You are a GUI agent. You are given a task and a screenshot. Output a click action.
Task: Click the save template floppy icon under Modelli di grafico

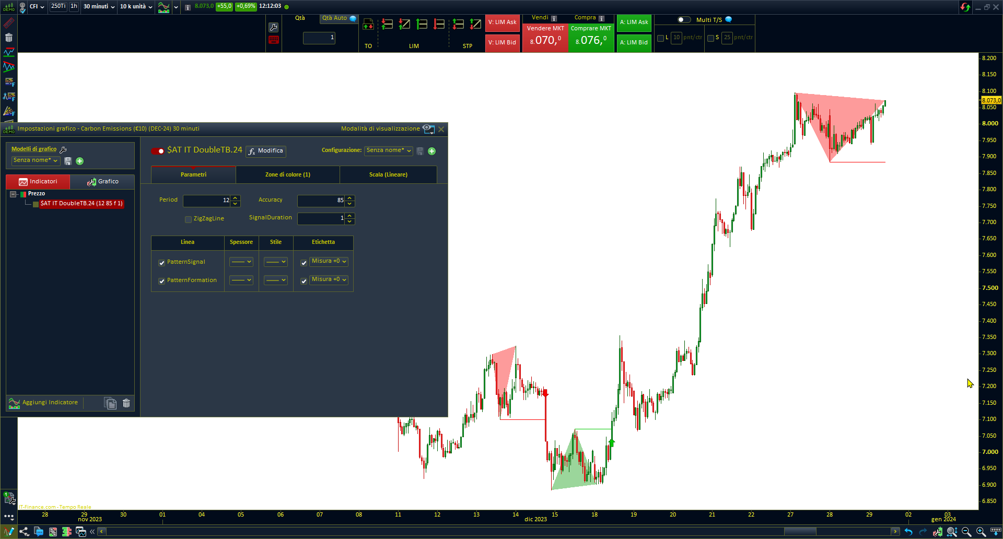click(68, 161)
